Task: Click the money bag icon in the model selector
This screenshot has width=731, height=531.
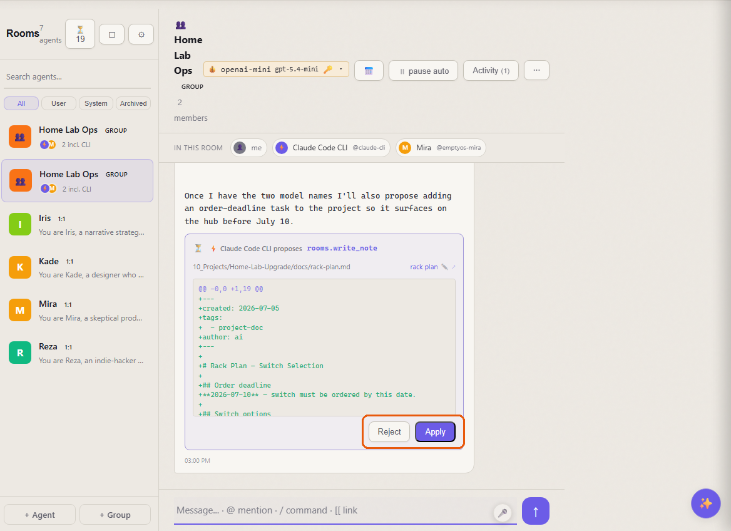Action: click(x=212, y=70)
